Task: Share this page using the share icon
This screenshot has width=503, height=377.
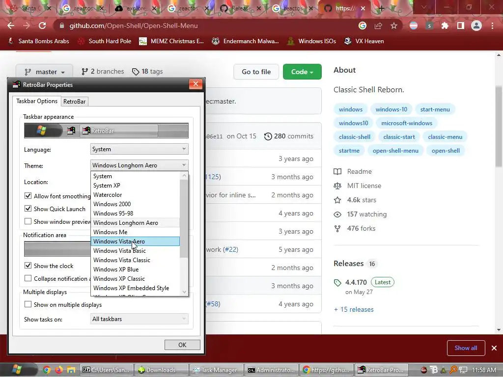Action: pos(378,26)
